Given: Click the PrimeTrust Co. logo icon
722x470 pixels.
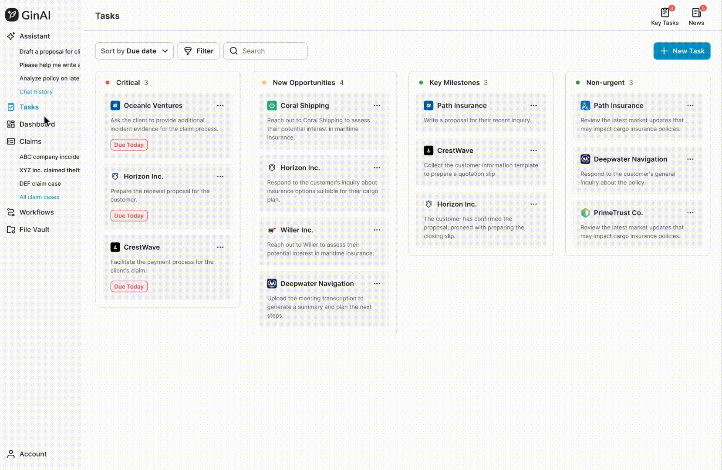Looking at the screenshot, I should pos(585,213).
